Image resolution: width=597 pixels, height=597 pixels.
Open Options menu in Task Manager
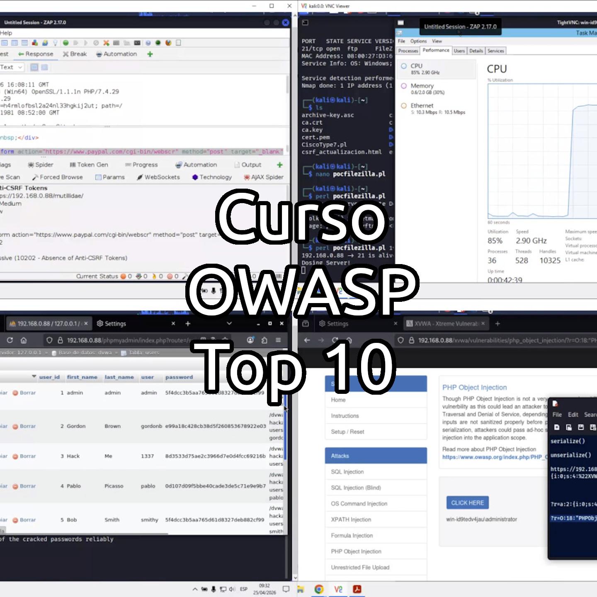[x=418, y=41]
